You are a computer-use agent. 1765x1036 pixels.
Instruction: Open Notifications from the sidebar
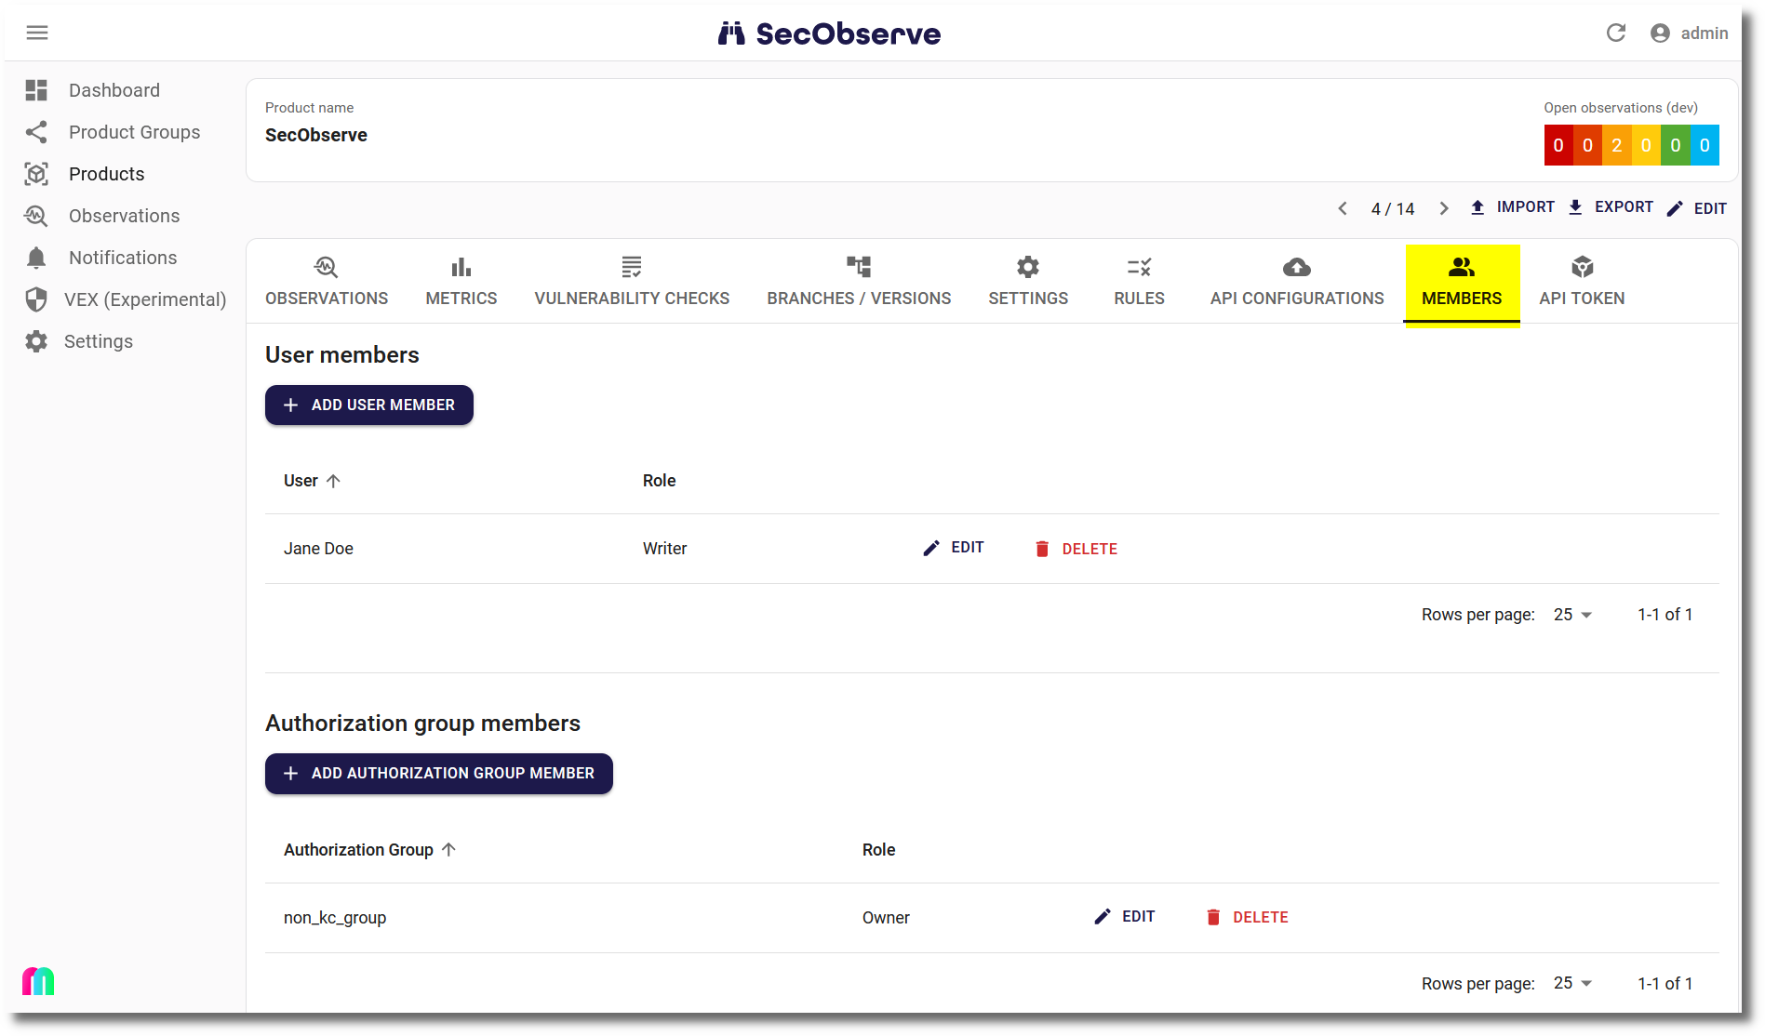122,258
